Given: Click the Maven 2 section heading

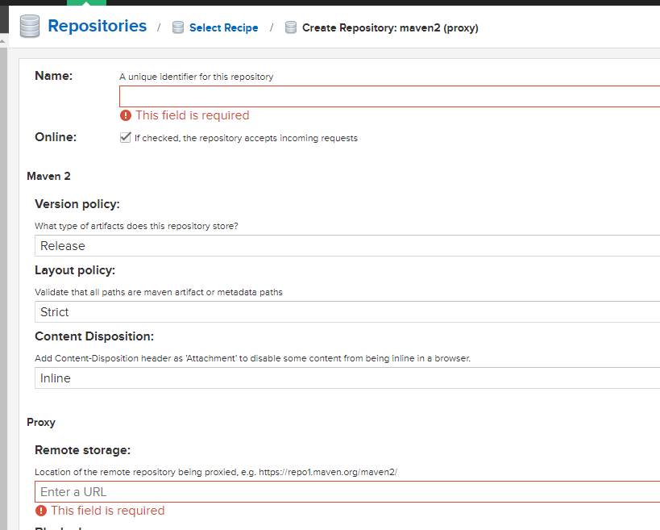Looking at the screenshot, I should coord(49,176).
